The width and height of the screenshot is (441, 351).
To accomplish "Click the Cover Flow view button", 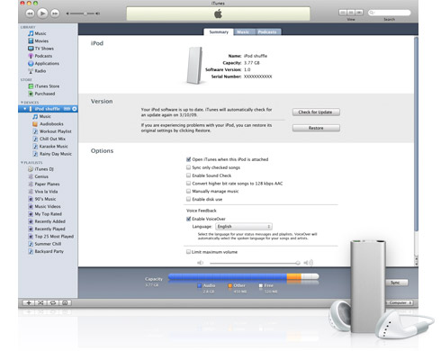I will coord(359,13).
